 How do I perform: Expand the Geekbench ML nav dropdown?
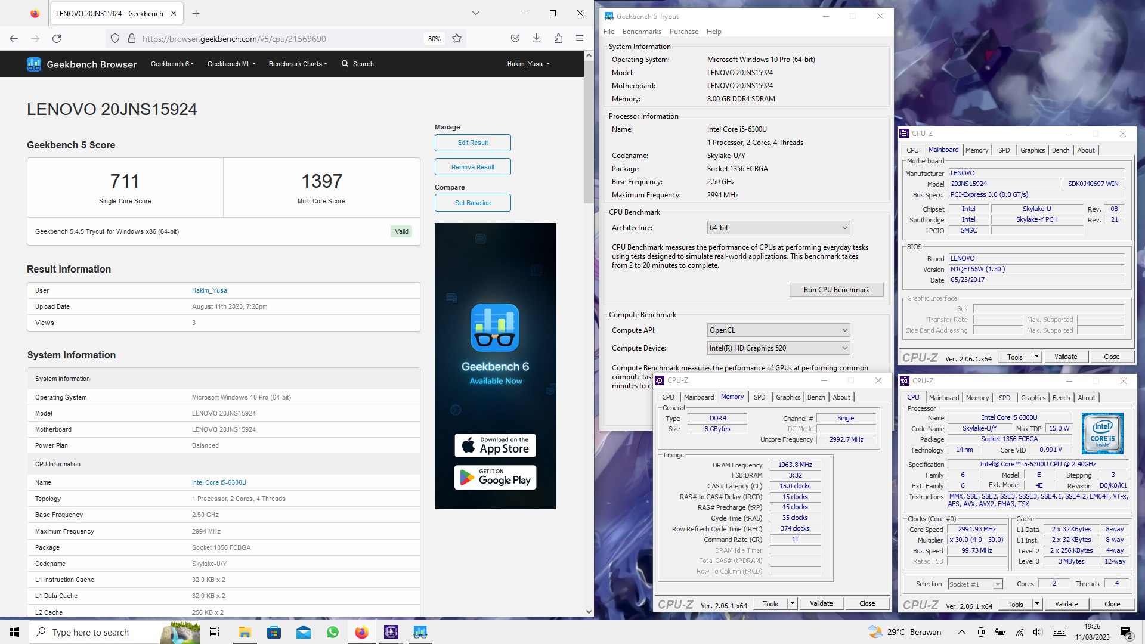231,64
